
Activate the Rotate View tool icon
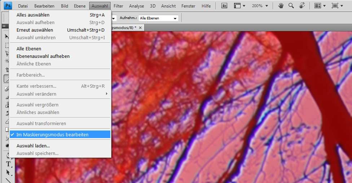(x=302, y=6)
